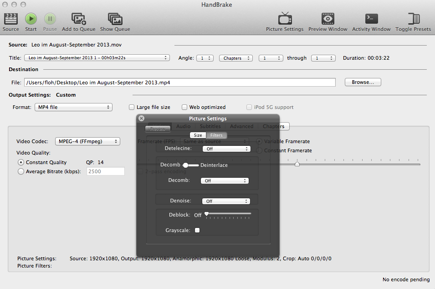The height and width of the screenshot is (289, 435).
Task: Open the Detelecine dropdown
Action: [226, 149]
